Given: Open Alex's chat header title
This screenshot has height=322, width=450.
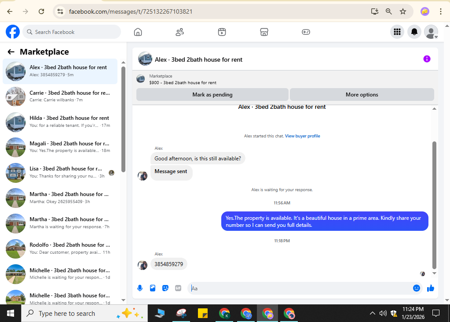Looking at the screenshot, I should [x=198, y=59].
